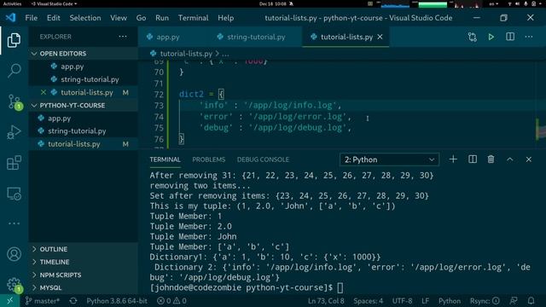Open the Go menu
The width and height of the screenshot is (546, 307).
141,18
